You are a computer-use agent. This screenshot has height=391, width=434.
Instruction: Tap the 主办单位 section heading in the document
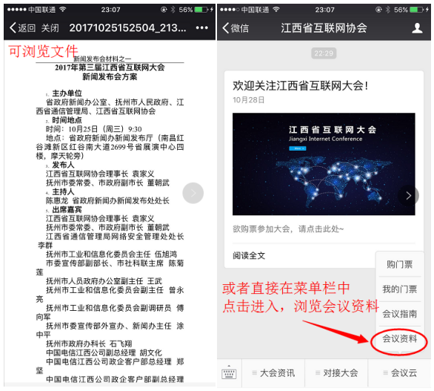point(67,93)
